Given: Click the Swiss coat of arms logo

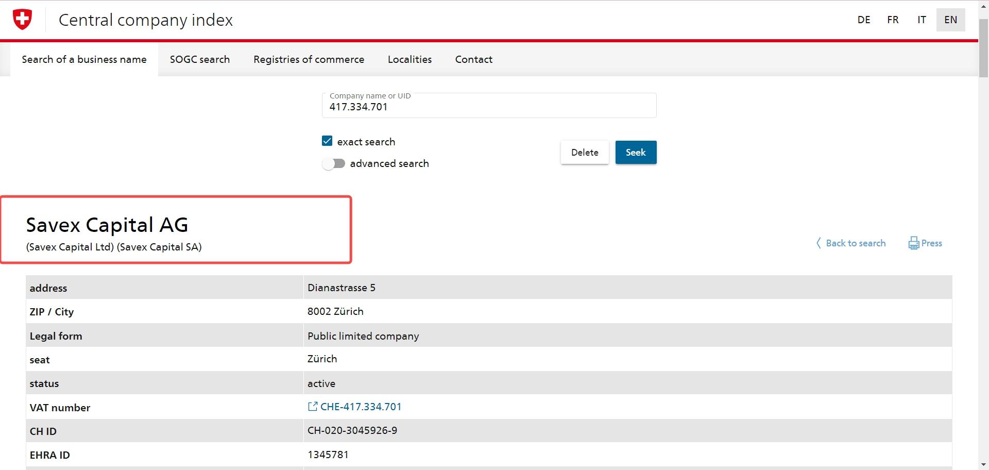Looking at the screenshot, I should [x=22, y=20].
